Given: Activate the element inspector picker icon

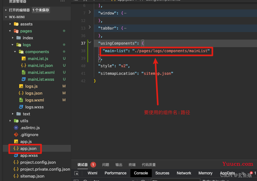Looking at the screenshot, I should pyautogui.click(x=77, y=173).
